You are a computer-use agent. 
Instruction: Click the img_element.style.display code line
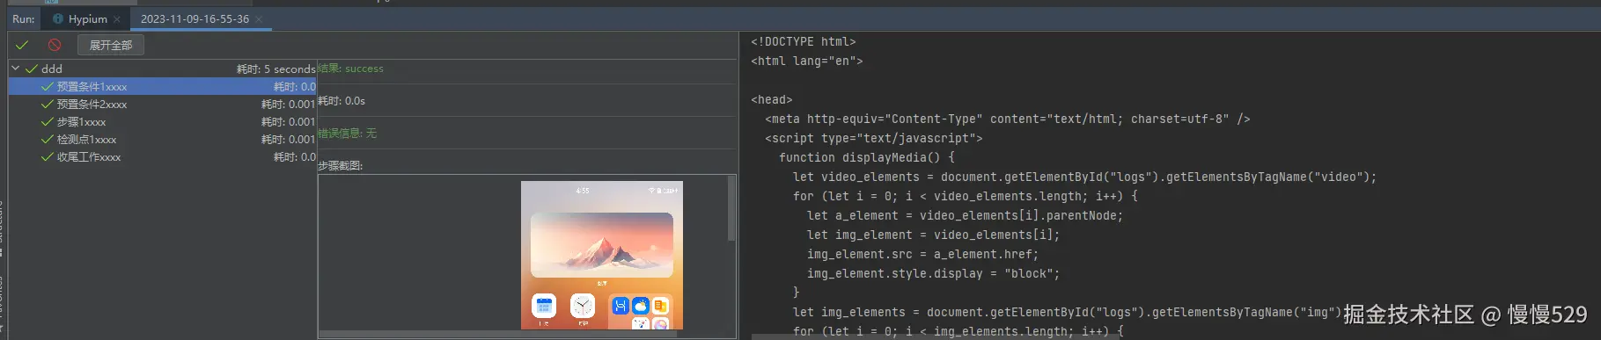point(933,273)
